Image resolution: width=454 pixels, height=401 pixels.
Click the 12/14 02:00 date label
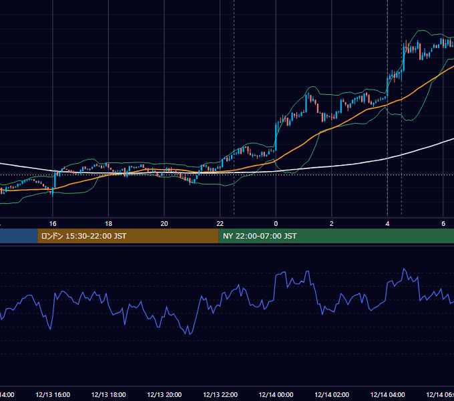pos(332,395)
